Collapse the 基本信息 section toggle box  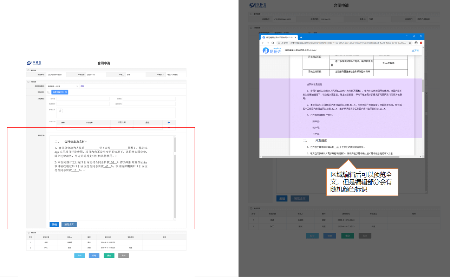pyautogui.click(x=28, y=70)
